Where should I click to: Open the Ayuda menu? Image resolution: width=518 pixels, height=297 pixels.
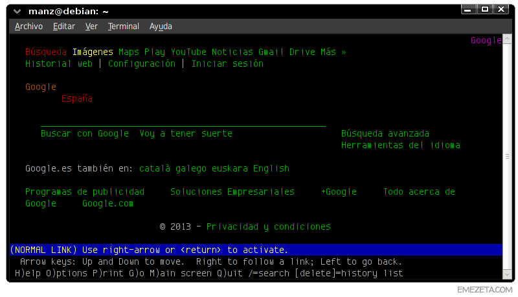pos(161,27)
